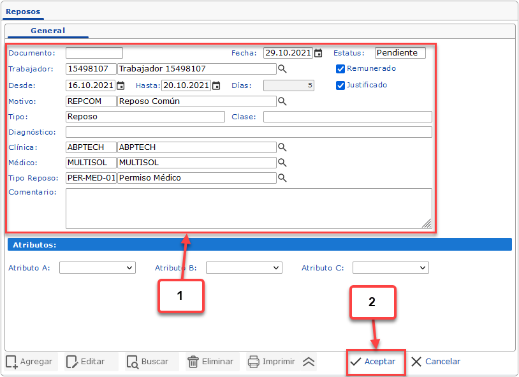Open the Atributo C dropdown
The height and width of the screenshot is (377, 519).
[x=391, y=268]
